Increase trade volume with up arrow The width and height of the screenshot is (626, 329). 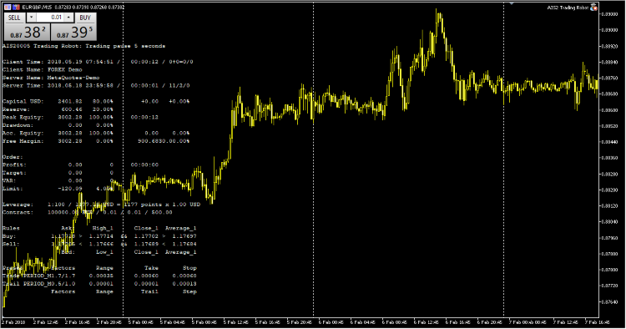click(68, 18)
